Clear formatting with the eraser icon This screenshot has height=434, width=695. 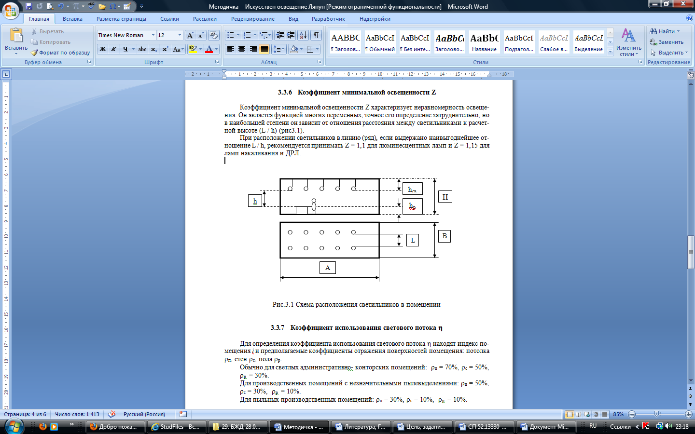pos(214,35)
